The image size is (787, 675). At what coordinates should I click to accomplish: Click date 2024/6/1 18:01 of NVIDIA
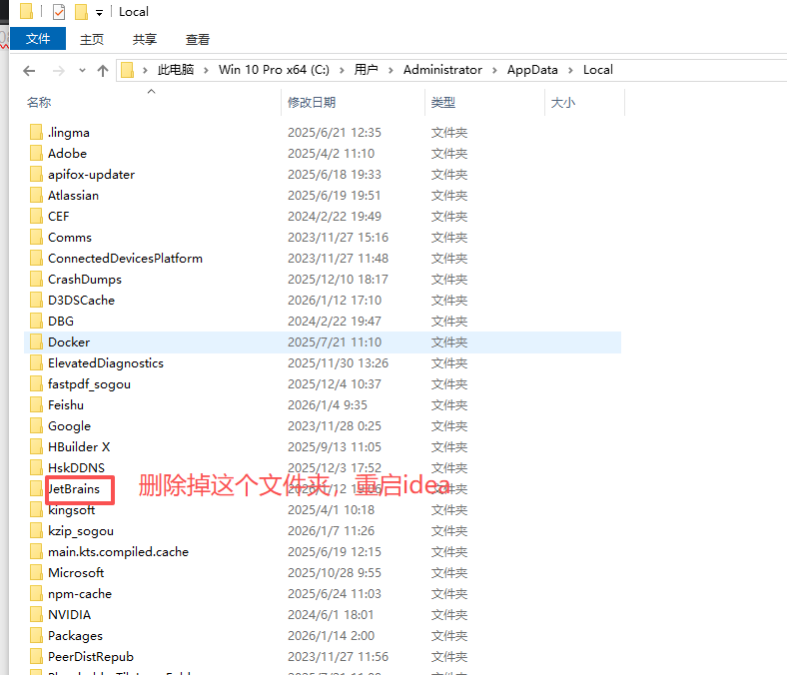click(331, 615)
